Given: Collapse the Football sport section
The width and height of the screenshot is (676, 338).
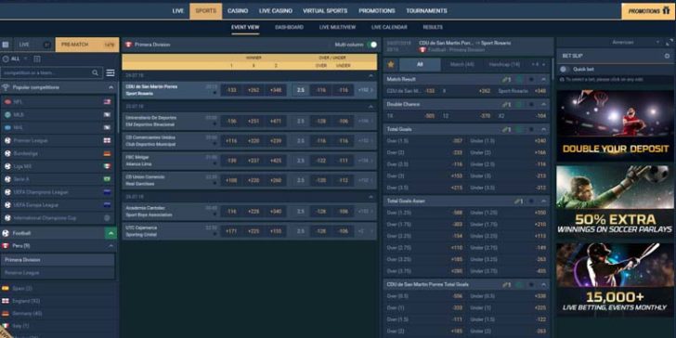Looking at the screenshot, I should (x=110, y=233).
